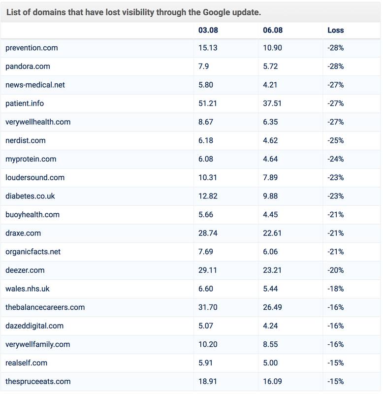383x394 pixels.
Task: Click the 51.21 value for patient.info
Action: (x=207, y=103)
